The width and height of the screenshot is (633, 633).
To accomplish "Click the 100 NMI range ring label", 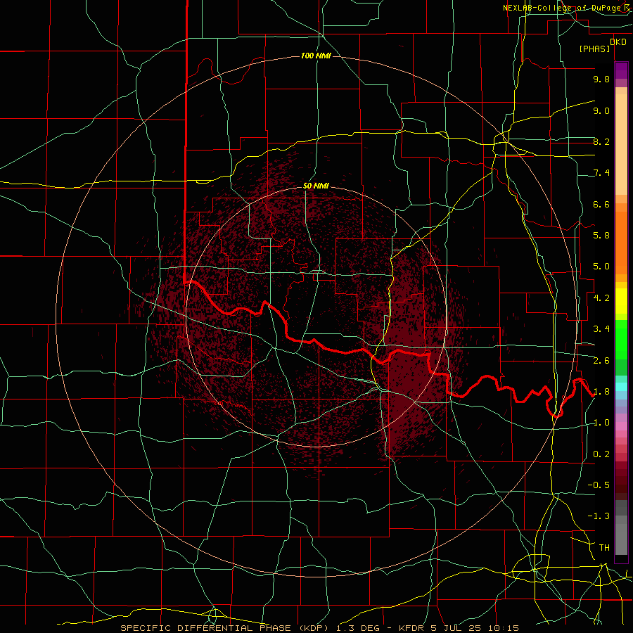I will [316, 56].
